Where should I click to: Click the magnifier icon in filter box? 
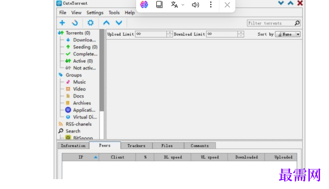coord(297,23)
